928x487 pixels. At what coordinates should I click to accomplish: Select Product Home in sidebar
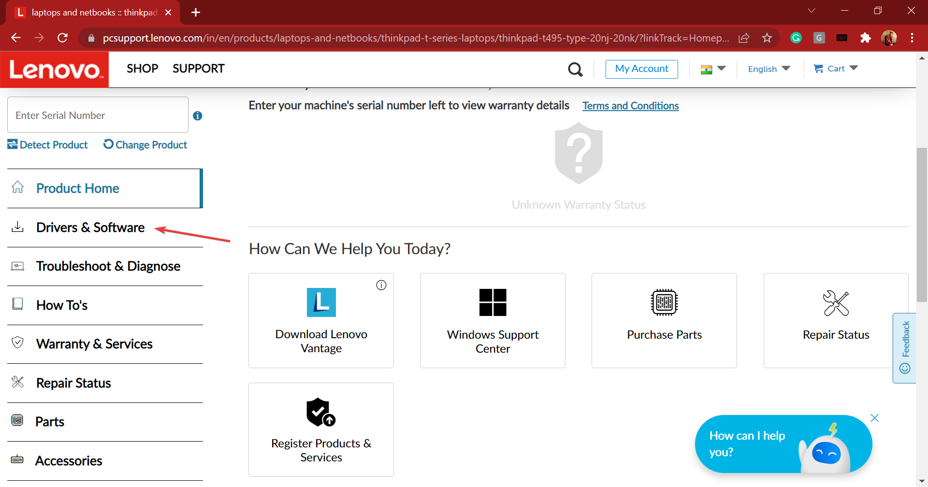coord(105,188)
